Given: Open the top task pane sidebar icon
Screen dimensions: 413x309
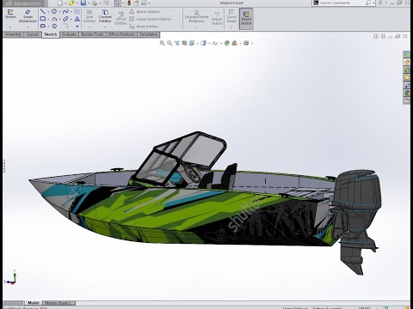Looking at the screenshot, I should (x=407, y=54).
